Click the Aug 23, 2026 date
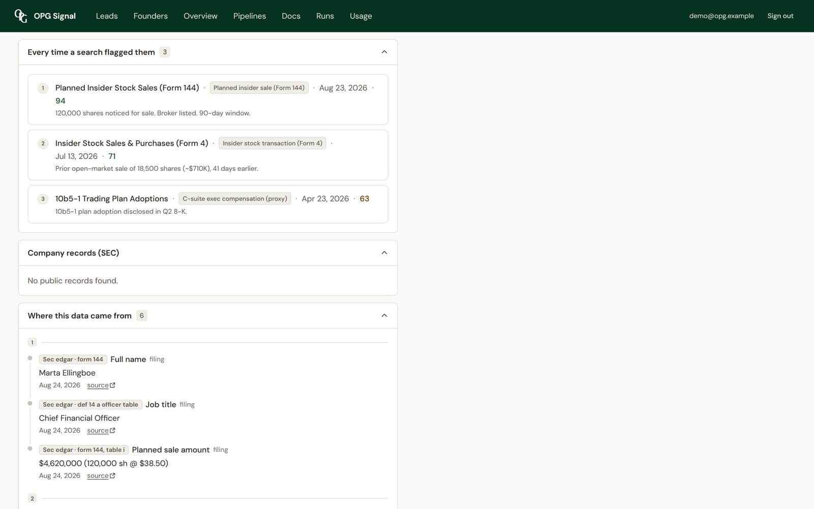The width and height of the screenshot is (814, 509). pyautogui.click(x=343, y=88)
